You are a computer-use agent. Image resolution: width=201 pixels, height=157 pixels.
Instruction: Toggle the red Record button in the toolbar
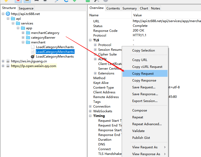(x=18, y=1)
